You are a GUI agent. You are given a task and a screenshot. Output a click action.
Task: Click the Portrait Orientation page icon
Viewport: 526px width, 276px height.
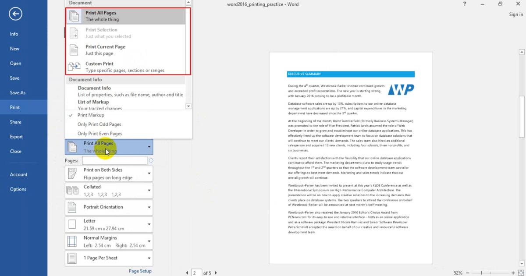[x=71, y=207]
